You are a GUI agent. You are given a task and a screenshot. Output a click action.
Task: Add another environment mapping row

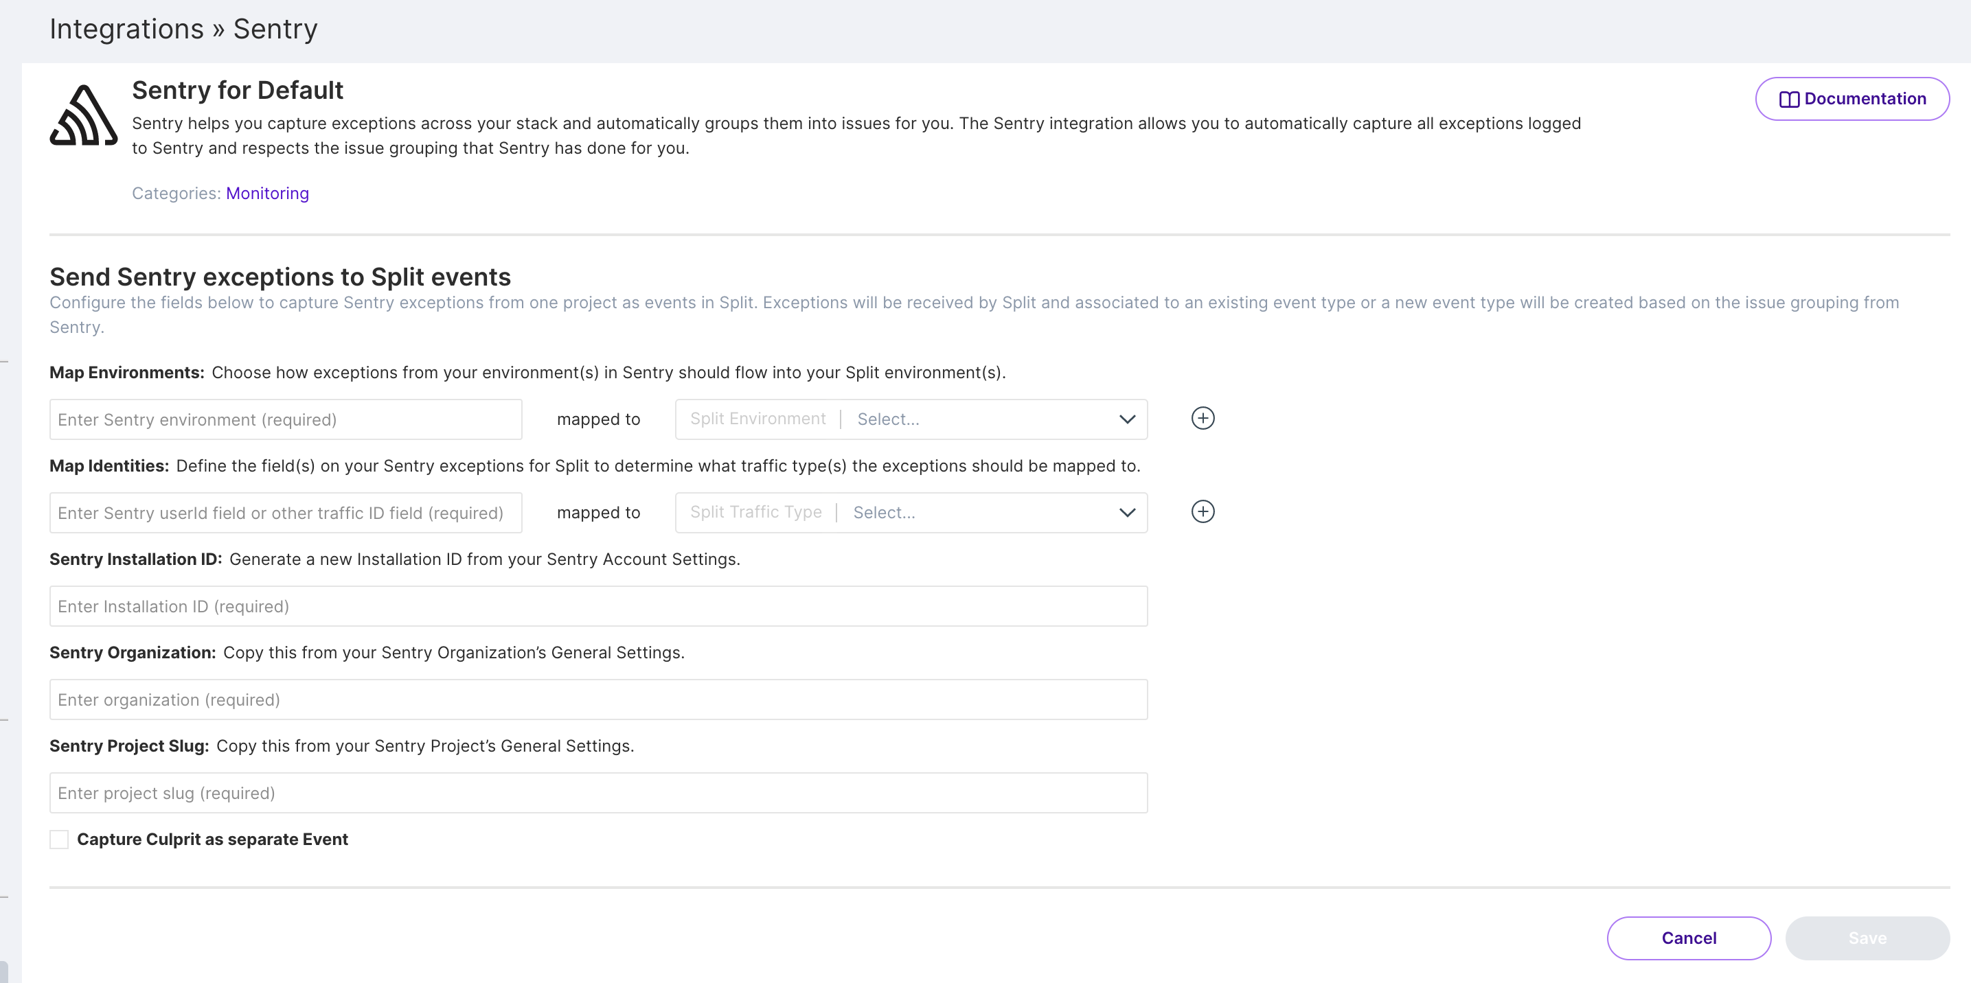(x=1202, y=419)
